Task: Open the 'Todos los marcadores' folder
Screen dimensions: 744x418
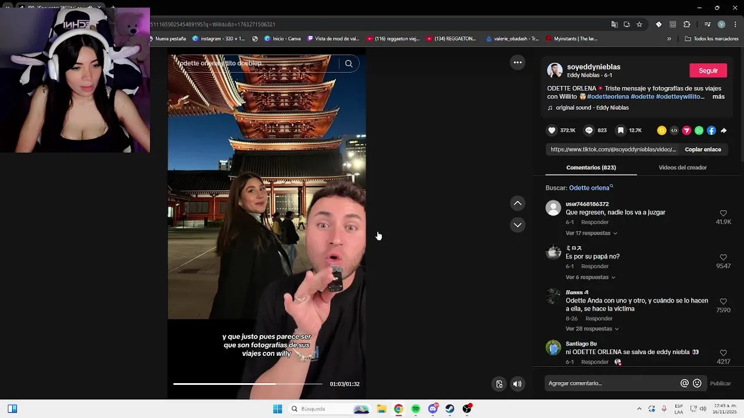Action: click(711, 39)
